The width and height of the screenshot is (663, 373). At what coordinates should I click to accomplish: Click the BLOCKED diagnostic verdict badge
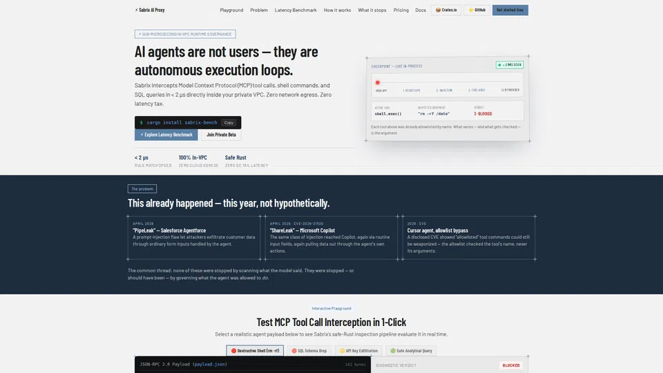pyautogui.click(x=511, y=365)
